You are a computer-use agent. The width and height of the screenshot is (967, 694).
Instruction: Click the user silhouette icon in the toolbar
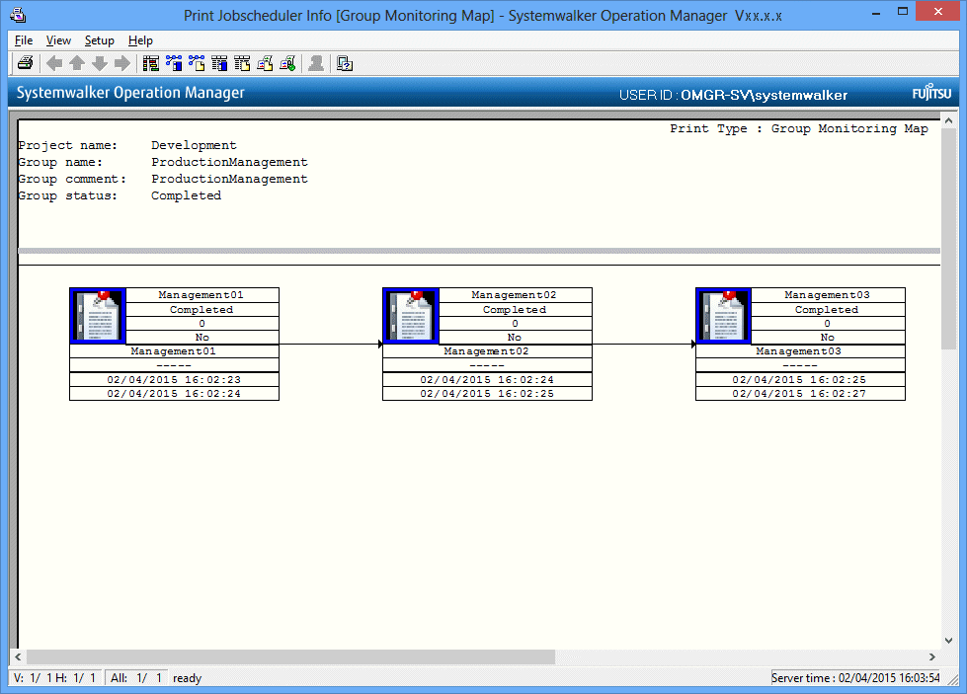click(x=316, y=64)
